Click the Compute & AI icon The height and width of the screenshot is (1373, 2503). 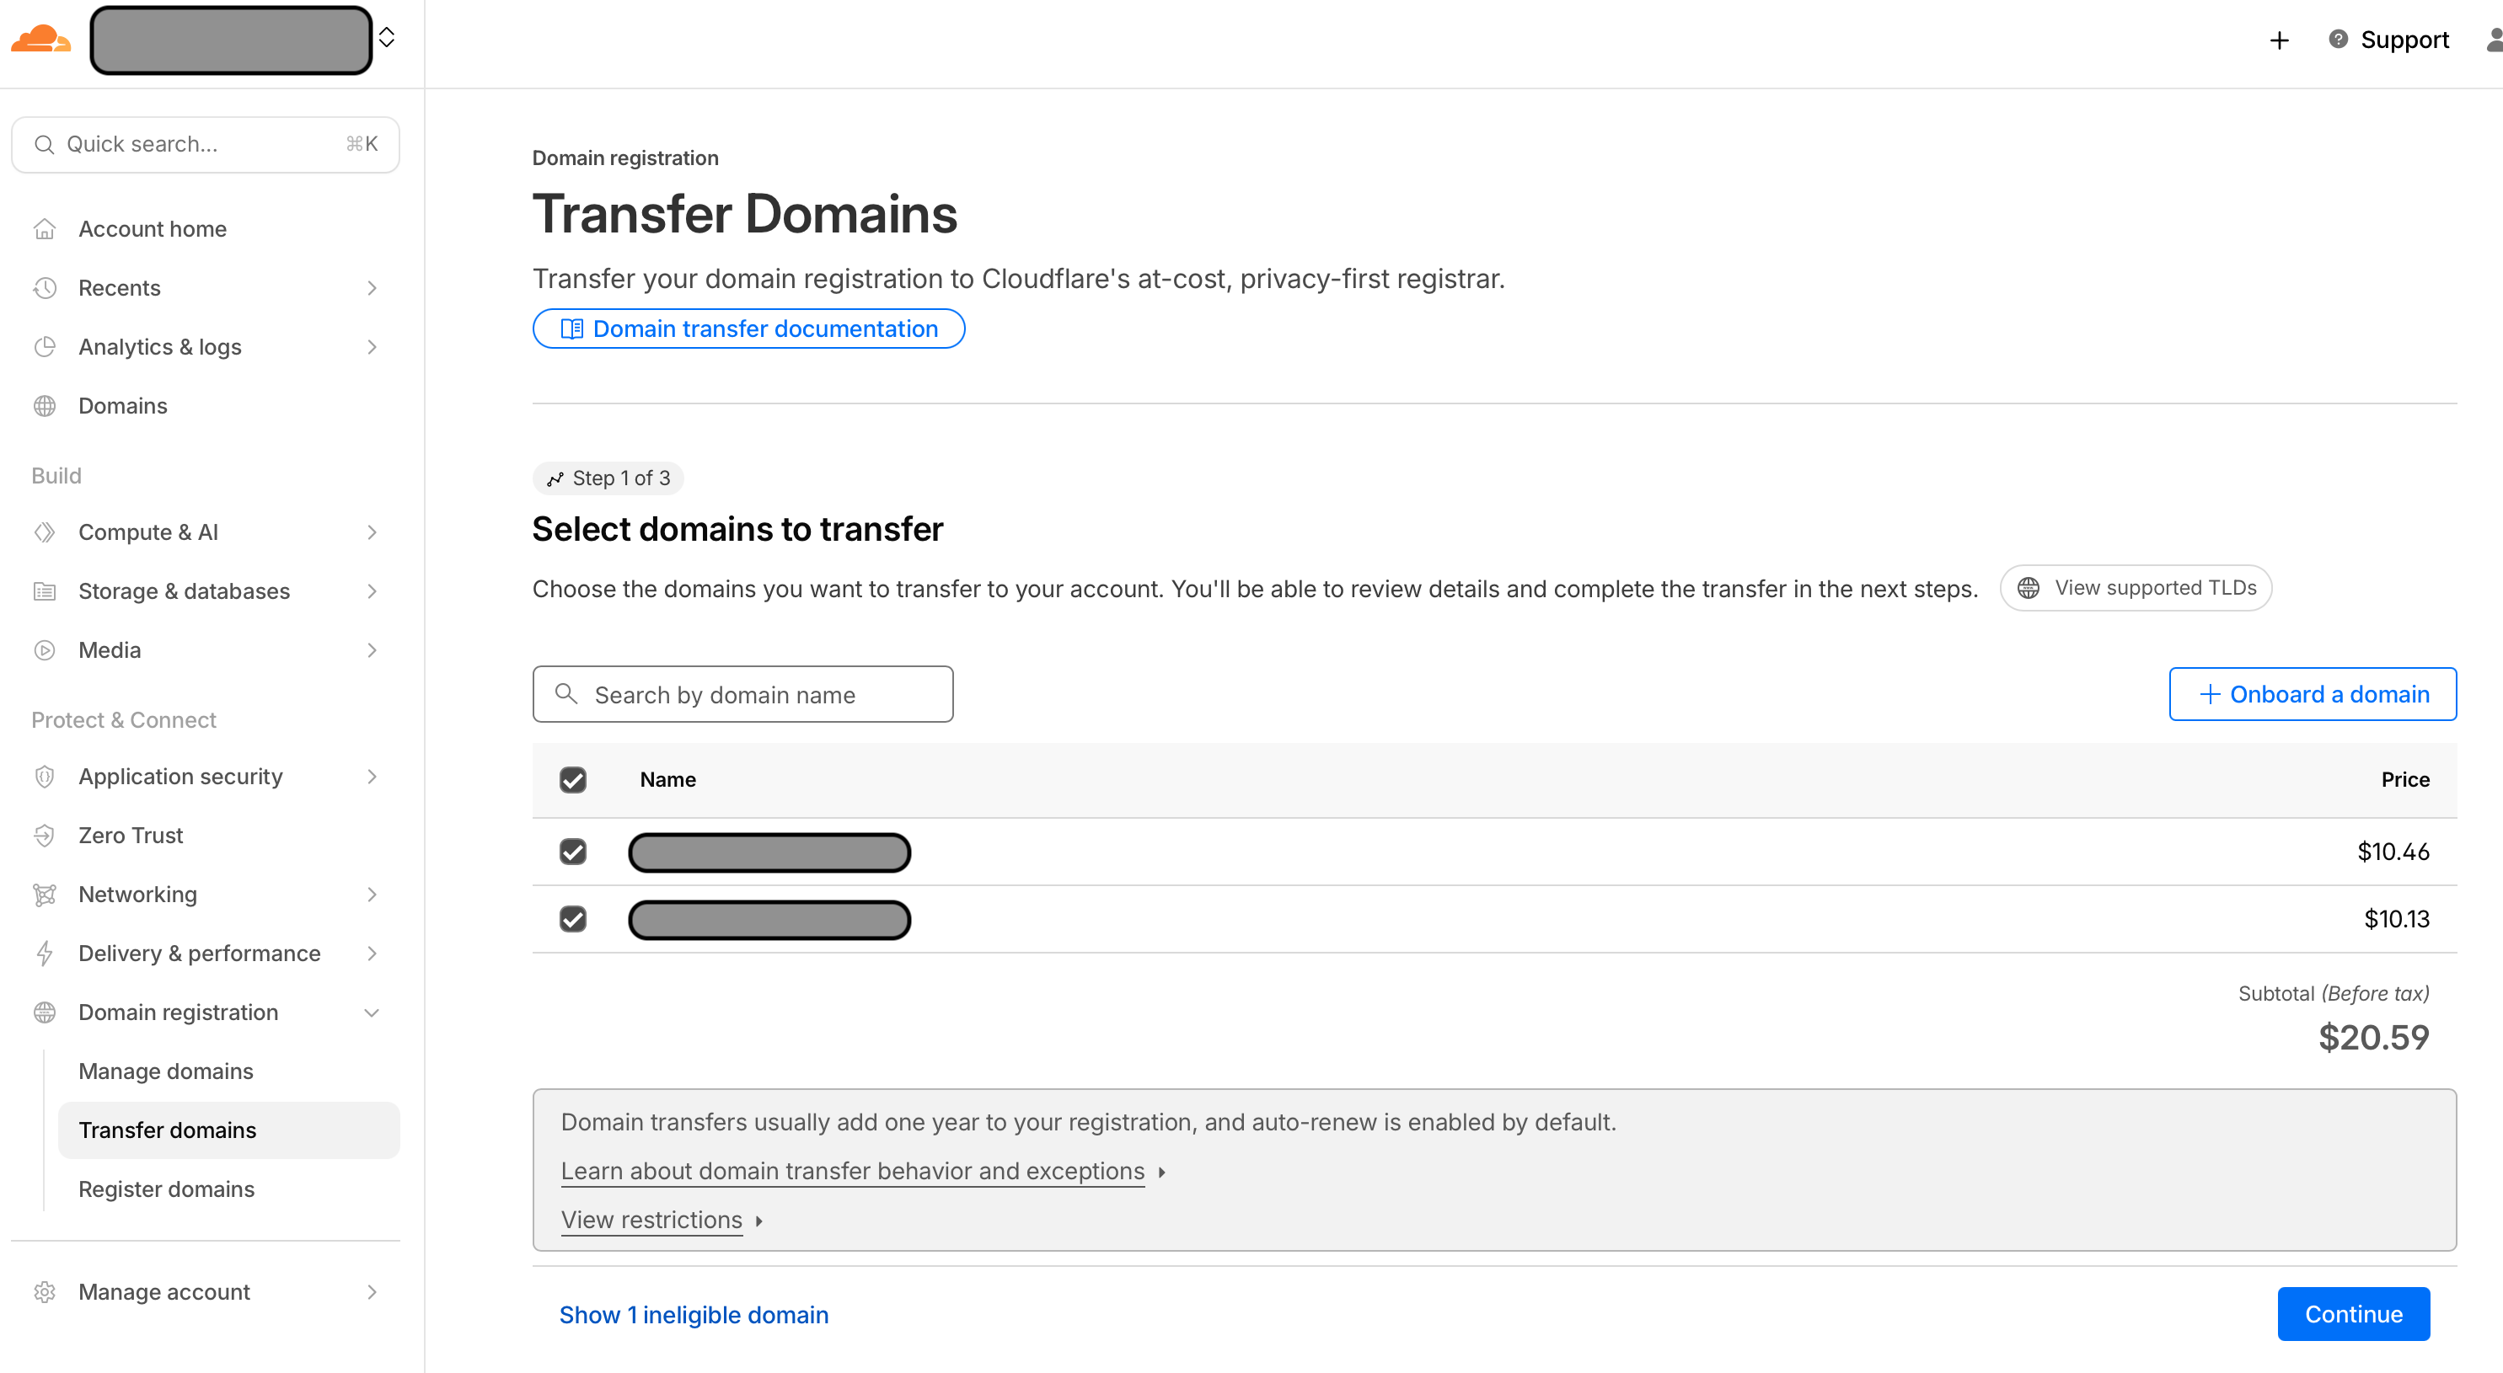click(x=45, y=532)
